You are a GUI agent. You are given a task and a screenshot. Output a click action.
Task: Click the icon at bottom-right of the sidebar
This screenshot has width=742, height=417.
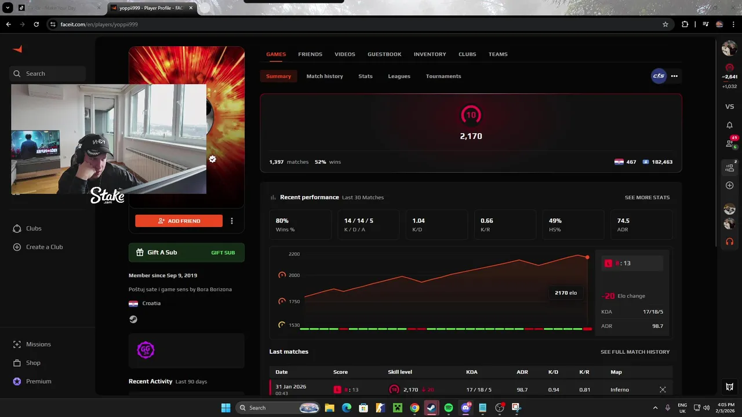click(730, 387)
